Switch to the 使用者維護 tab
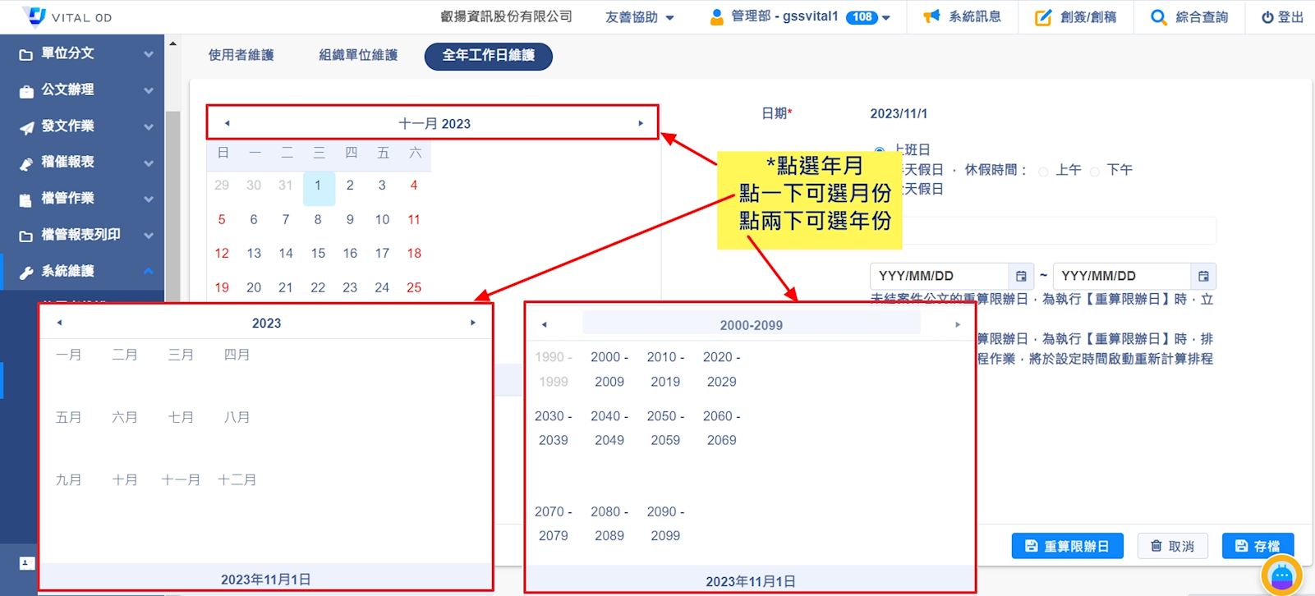The width and height of the screenshot is (1315, 596). [241, 56]
